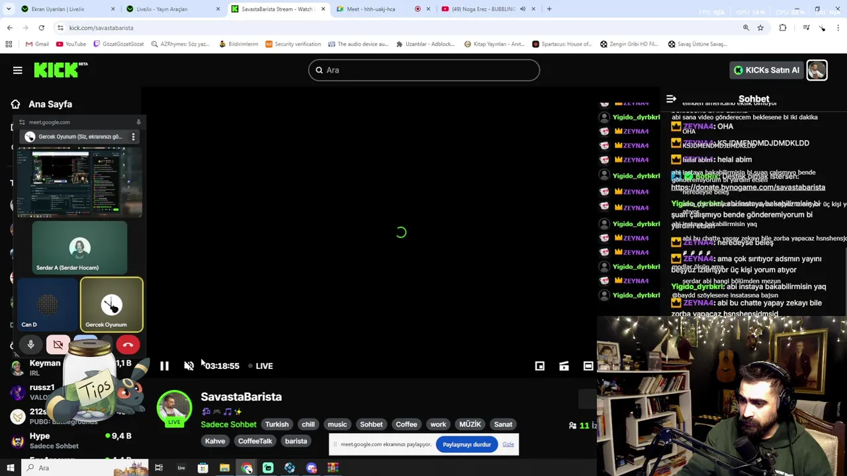The height and width of the screenshot is (476, 847).
Task: Open the Windows Start menu
Action: click(10, 468)
